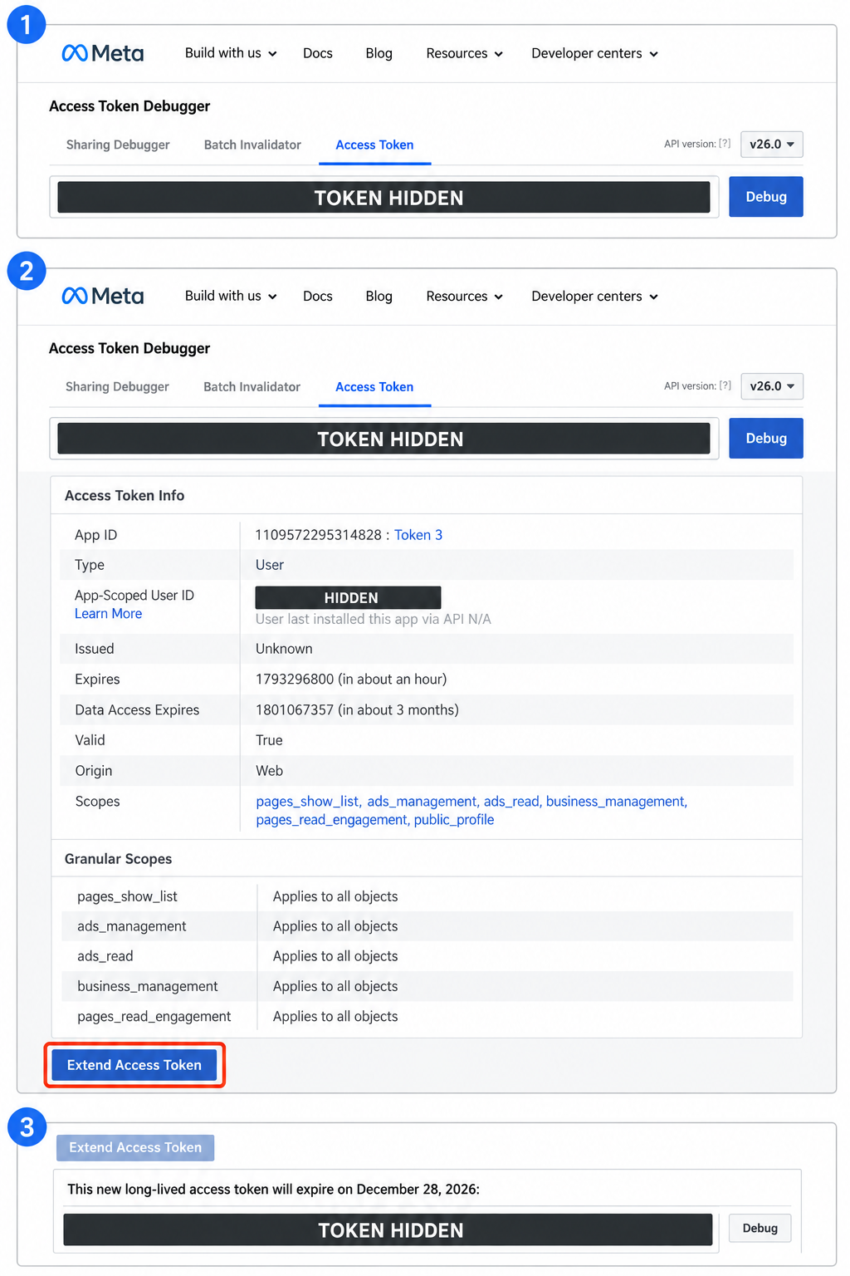Click the Issued value Unknown

(x=284, y=649)
